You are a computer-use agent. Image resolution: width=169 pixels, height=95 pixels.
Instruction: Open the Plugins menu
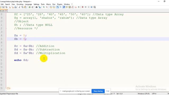tap(60, 4)
